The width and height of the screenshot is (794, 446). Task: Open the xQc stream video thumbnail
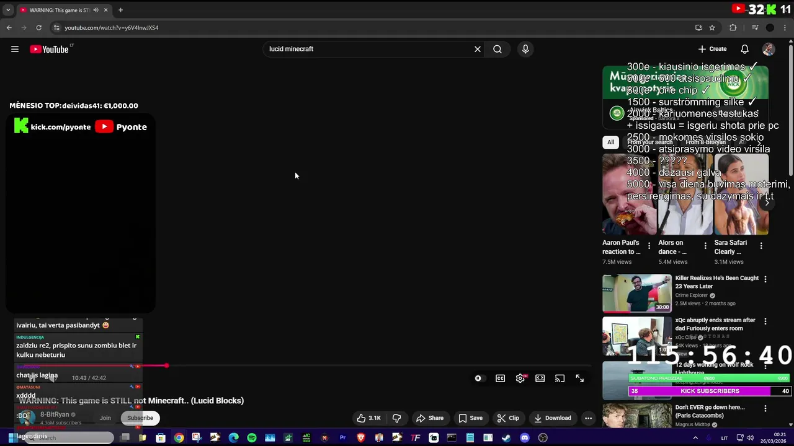[637, 336]
